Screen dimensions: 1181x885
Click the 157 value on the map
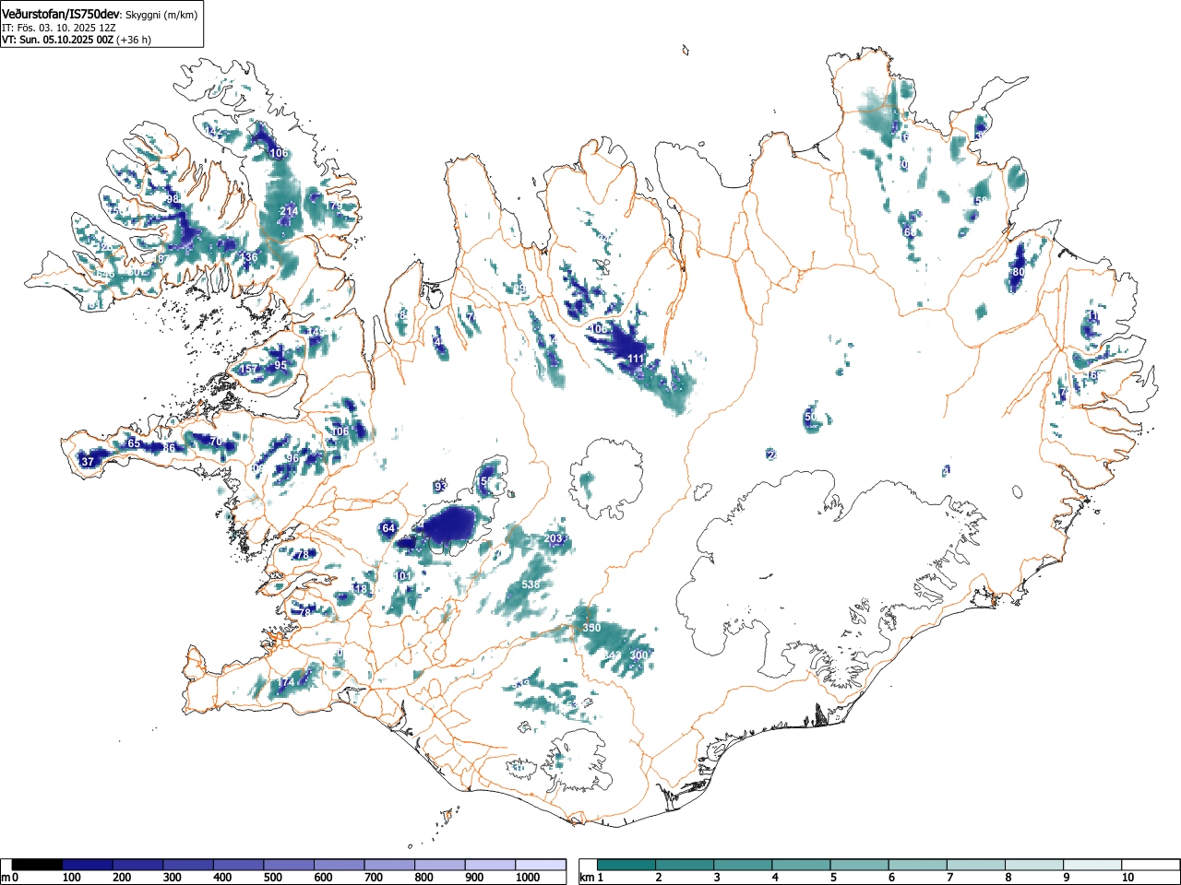click(248, 370)
